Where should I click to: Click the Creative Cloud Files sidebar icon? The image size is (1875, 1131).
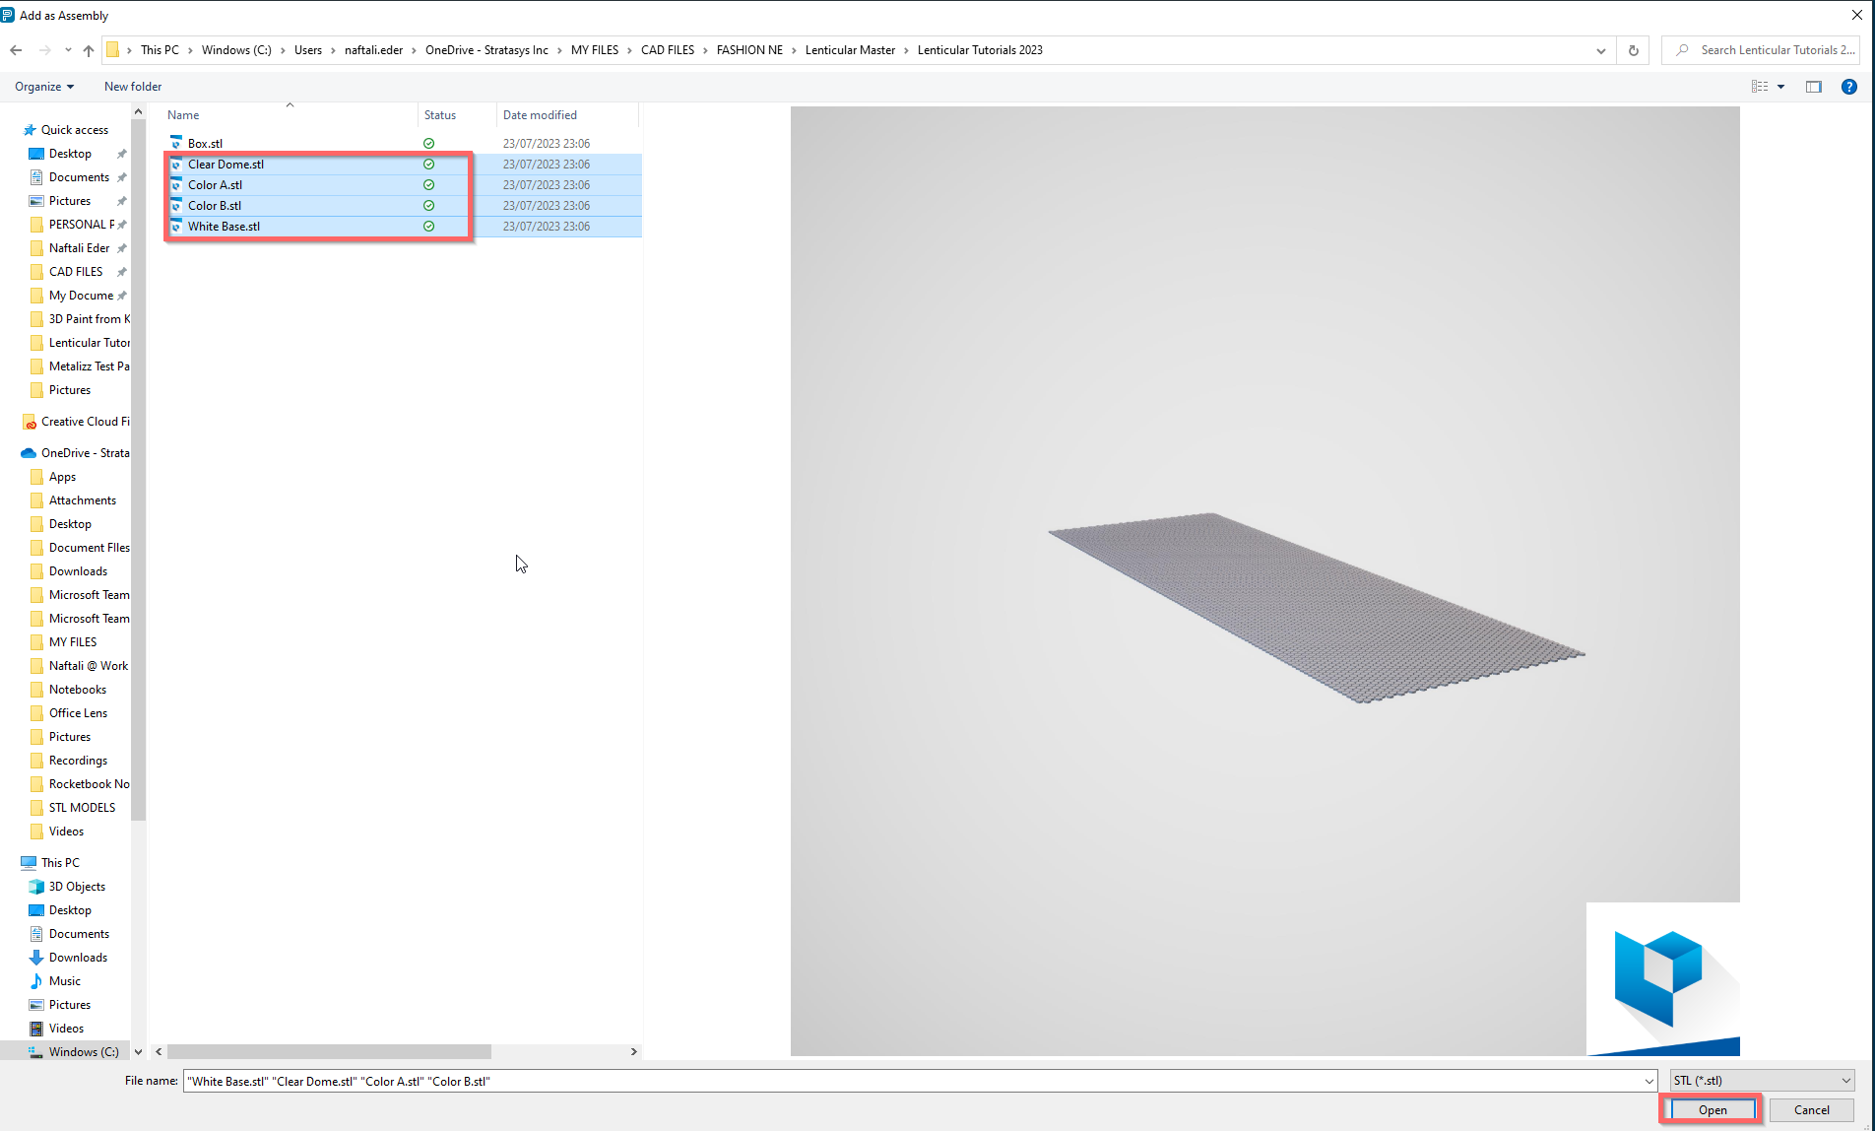tap(30, 422)
